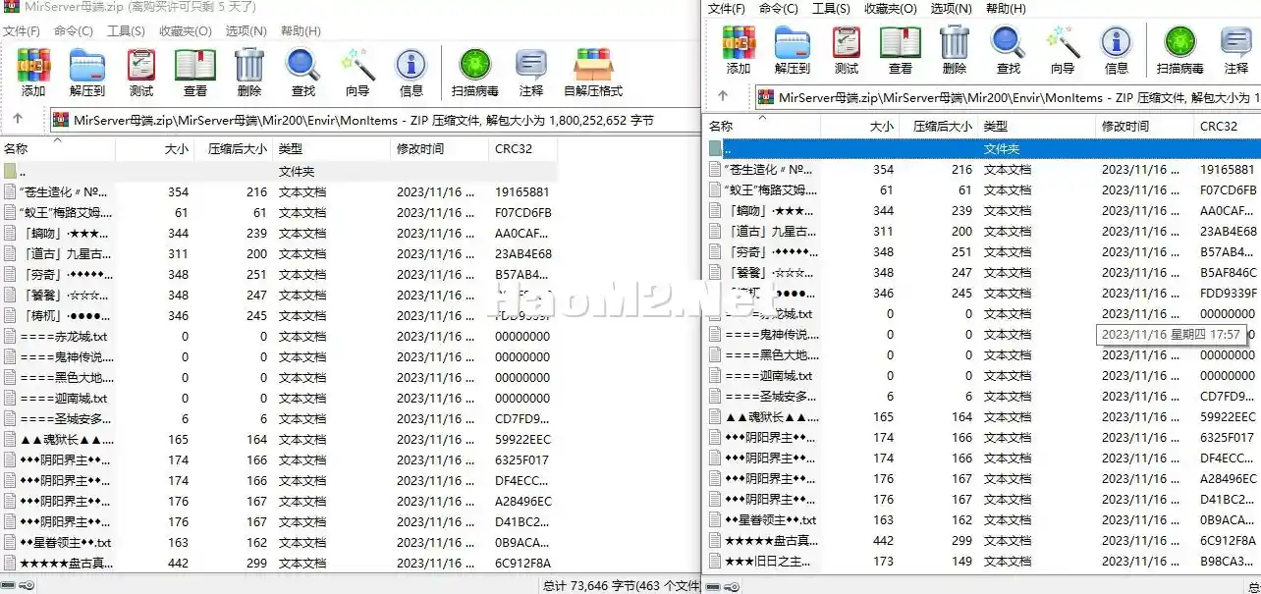Open 帮助(H) menu in left window
The height and width of the screenshot is (594, 1261).
[x=301, y=30]
